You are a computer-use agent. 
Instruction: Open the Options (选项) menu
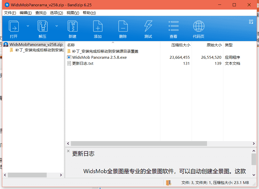click(x=57, y=13)
